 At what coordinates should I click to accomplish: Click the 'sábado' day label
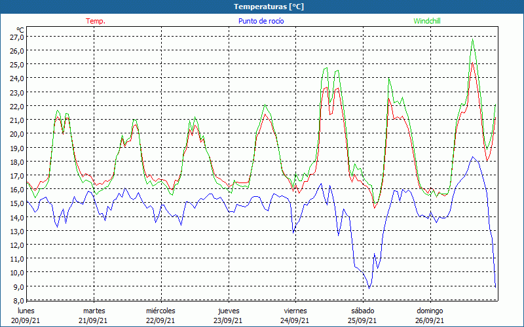363,311
